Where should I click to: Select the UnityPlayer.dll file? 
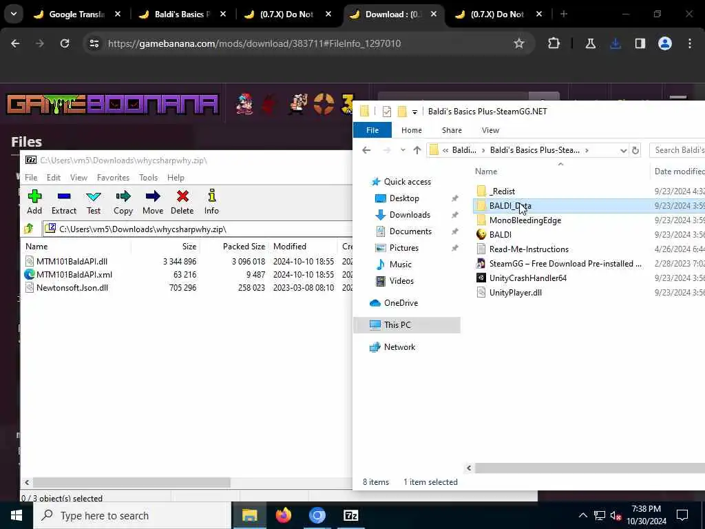click(515, 292)
